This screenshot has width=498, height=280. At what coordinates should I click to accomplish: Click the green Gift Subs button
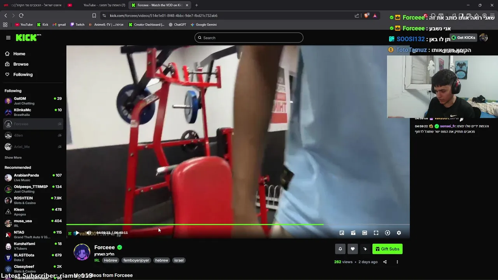tap(388, 249)
